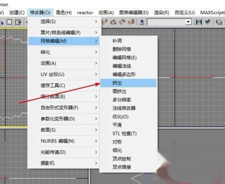The width and height of the screenshot is (225, 184).
Task: Choose 编辑多边形 modifier
Action: tap(128, 75)
